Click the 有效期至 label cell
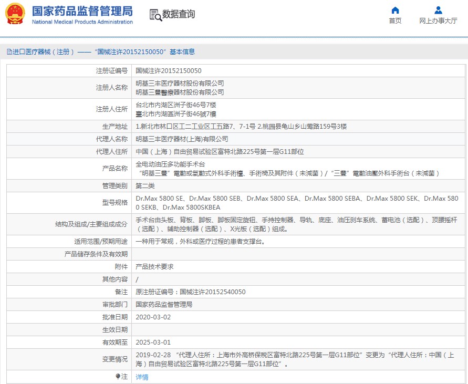The image size is (468, 384). coord(69,342)
